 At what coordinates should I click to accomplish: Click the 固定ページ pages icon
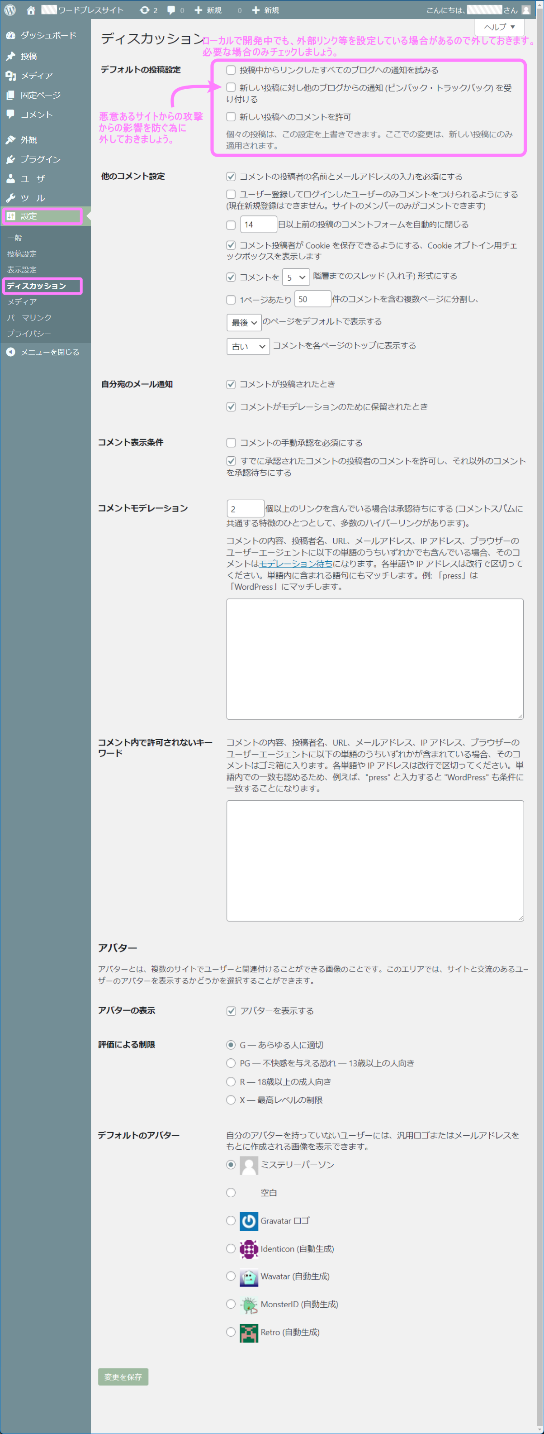[x=10, y=95]
